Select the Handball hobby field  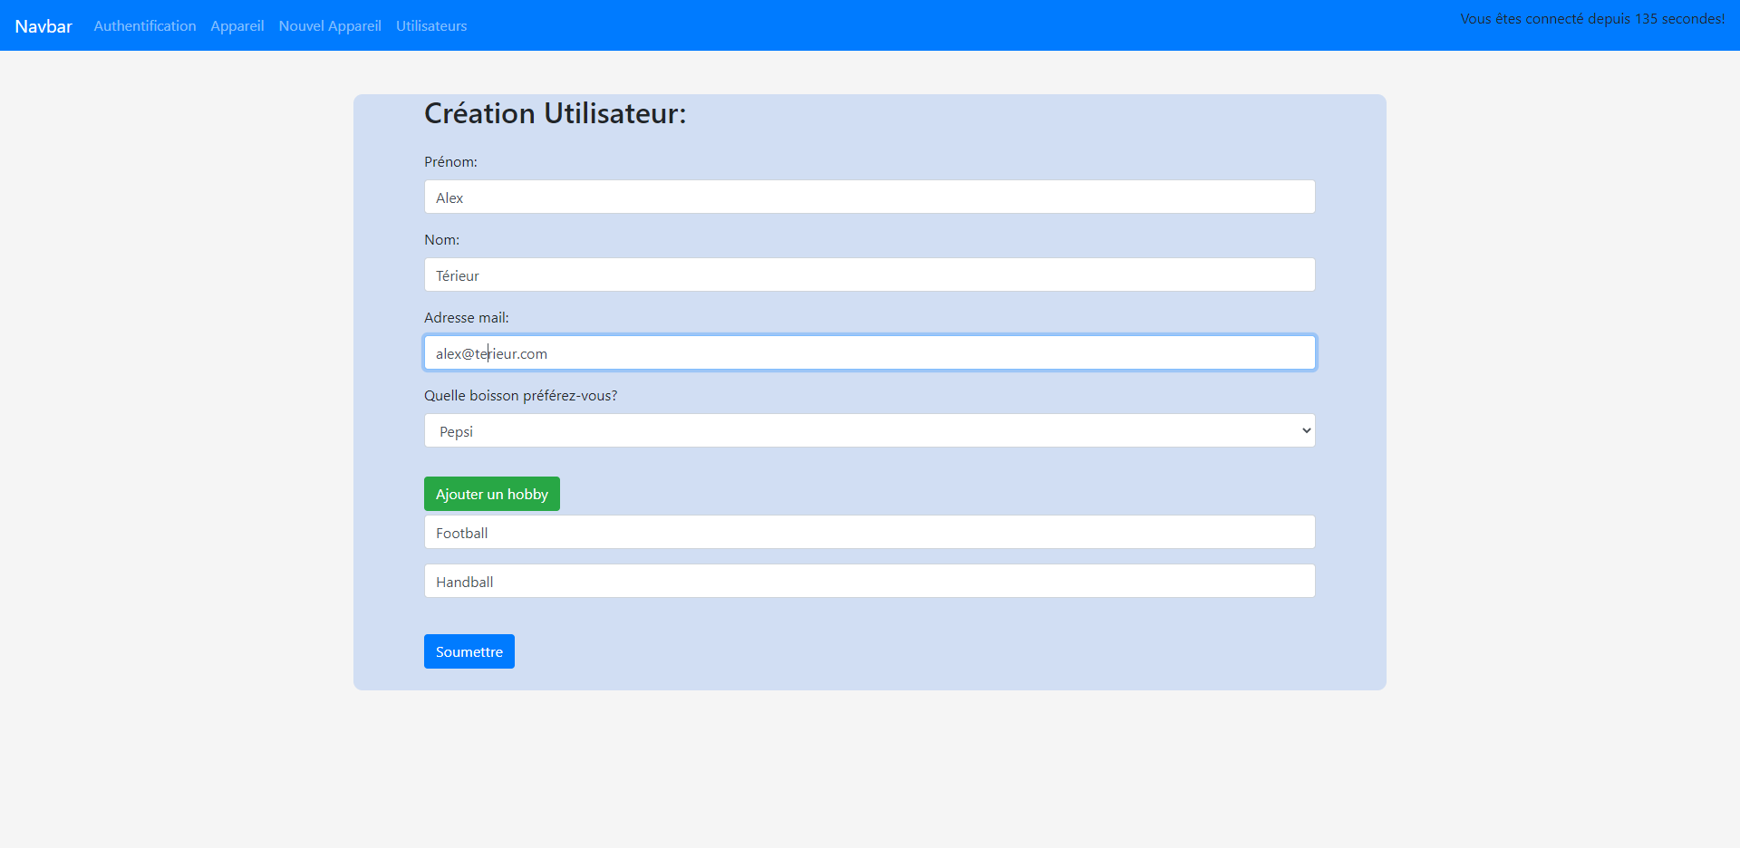point(869,582)
